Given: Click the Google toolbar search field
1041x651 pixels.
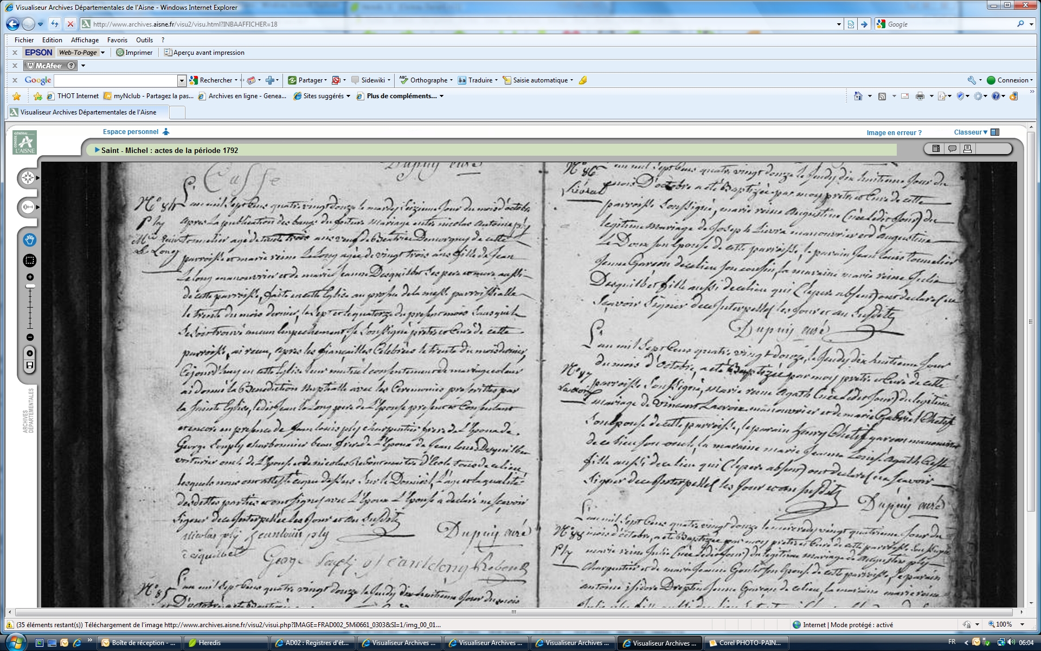Looking at the screenshot, I should pyautogui.click(x=115, y=80).
